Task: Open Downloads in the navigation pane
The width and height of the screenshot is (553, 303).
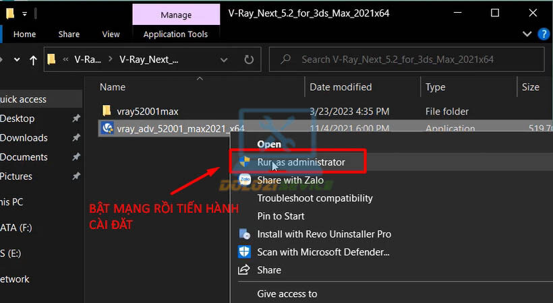Action: tap(24, 138)
